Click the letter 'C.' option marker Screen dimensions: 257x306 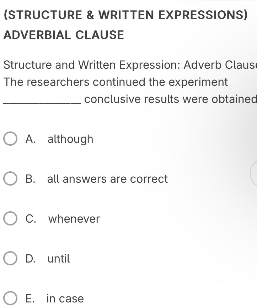(31, 219)
